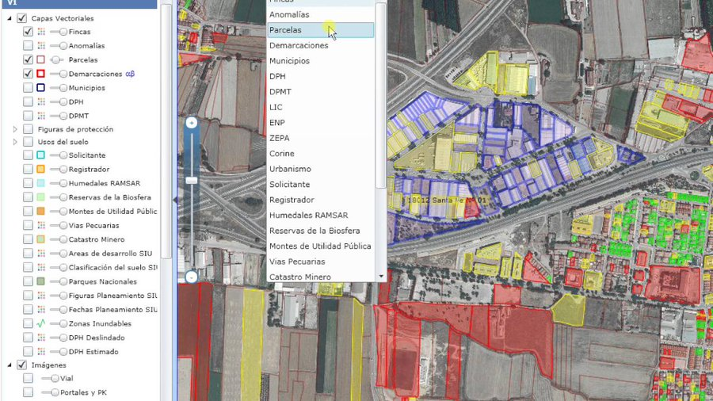Click the orange Registrador layer symbol
This screenshot has width=713, height=401.
click(x=41, y=169)
